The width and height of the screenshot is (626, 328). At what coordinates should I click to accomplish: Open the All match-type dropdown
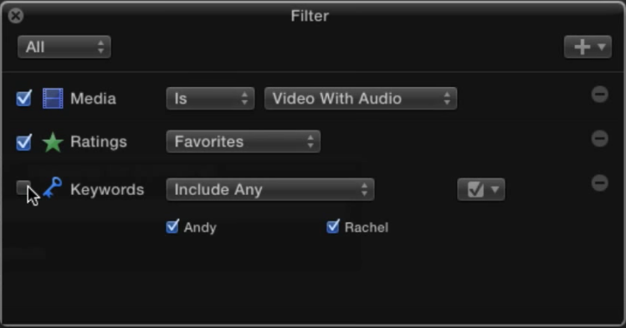pos(64,47)
